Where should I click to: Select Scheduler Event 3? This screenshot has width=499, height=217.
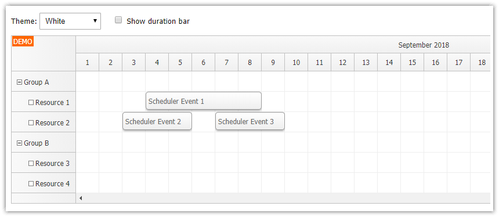250,121
